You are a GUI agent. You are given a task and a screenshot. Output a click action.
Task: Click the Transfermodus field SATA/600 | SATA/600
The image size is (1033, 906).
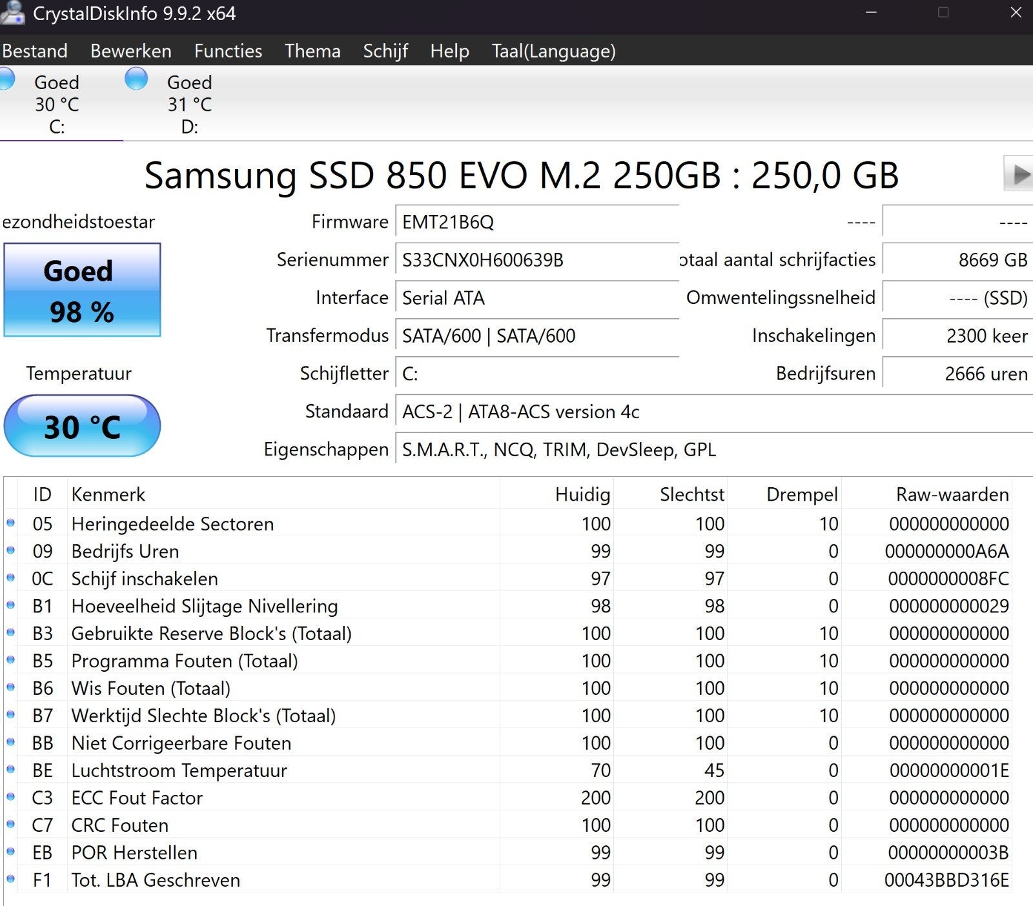point(537,336)
